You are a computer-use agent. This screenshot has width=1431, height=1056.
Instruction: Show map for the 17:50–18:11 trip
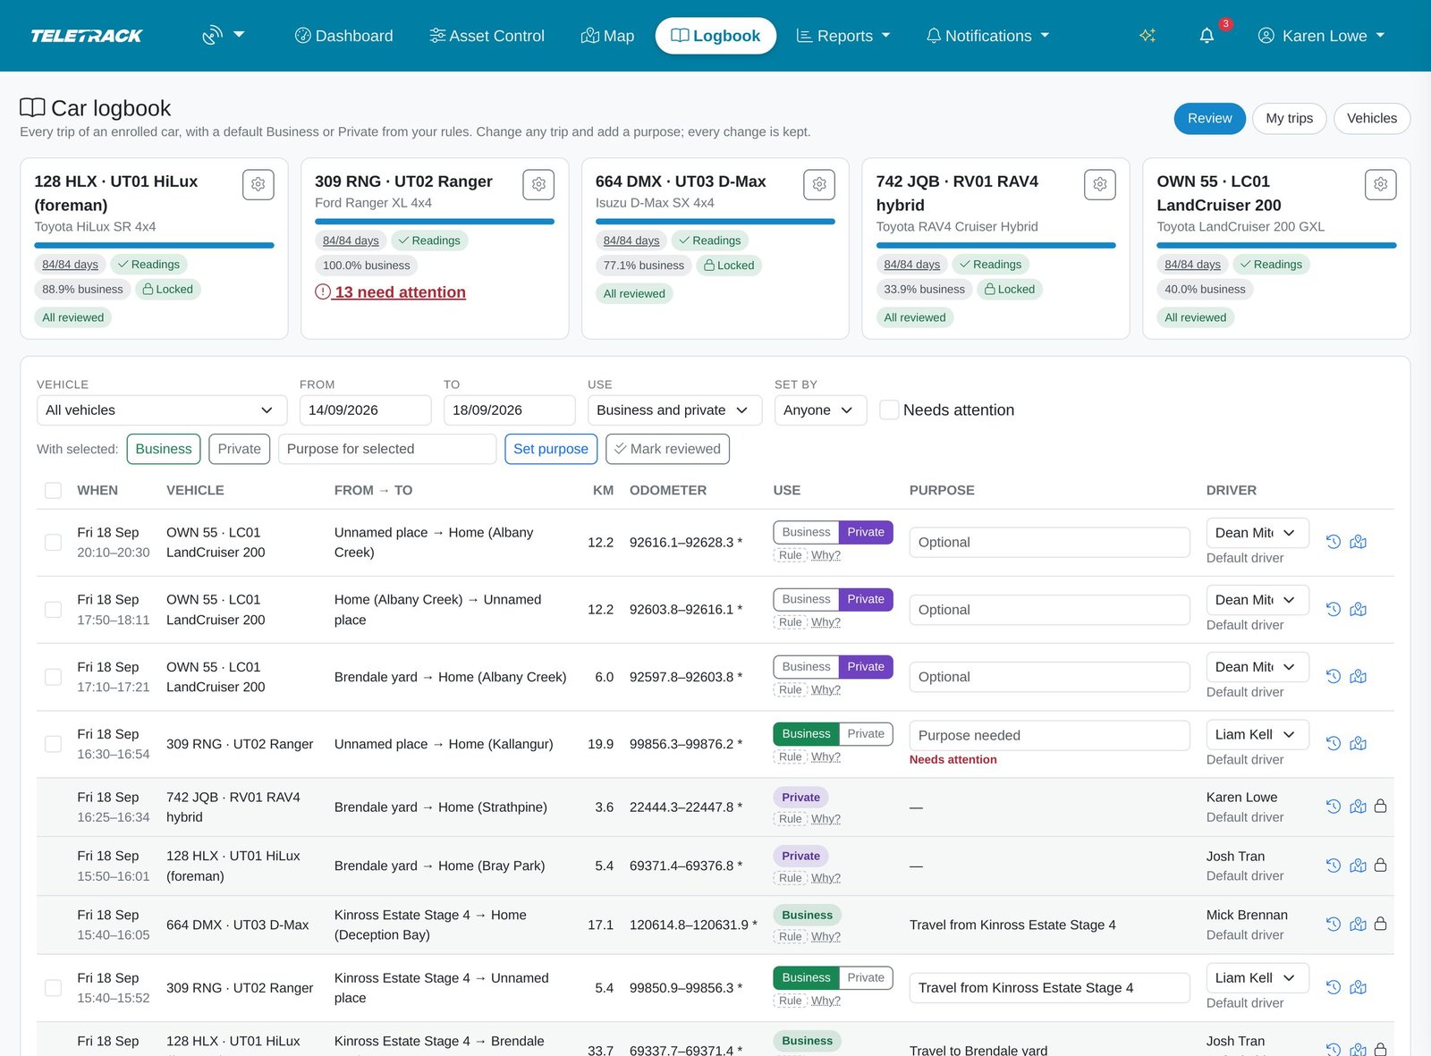[x=1358, y=609]
